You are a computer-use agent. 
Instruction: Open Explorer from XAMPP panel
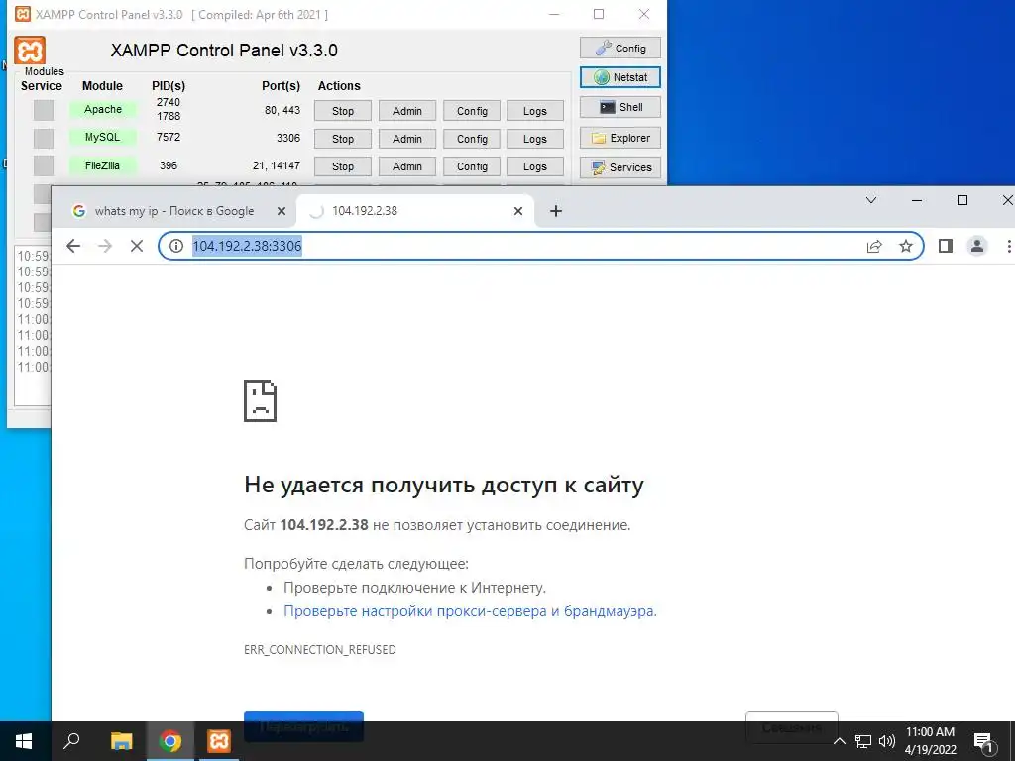click(620, 138)
